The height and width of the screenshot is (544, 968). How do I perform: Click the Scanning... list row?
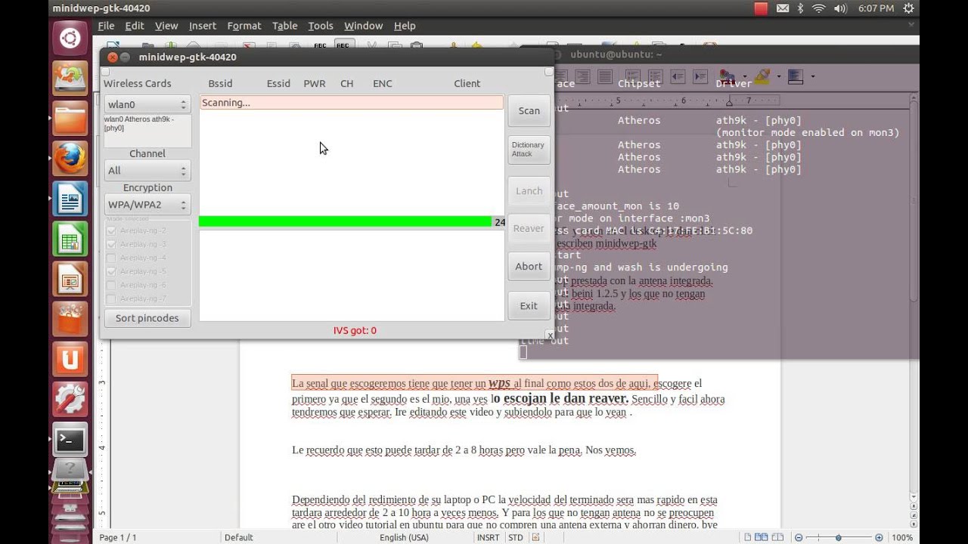tap(352, 103)
